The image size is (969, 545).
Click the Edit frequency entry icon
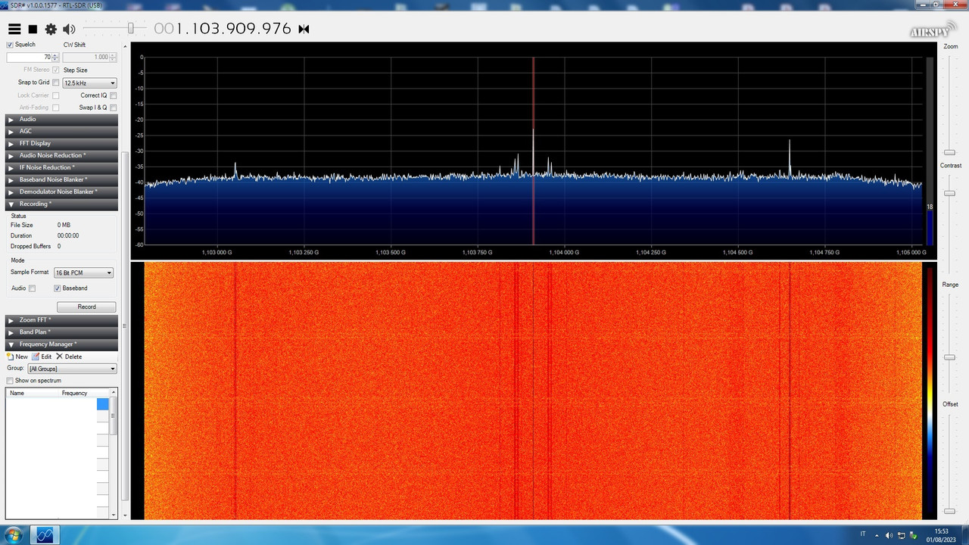pyautogui.click(x=36, y=357)
